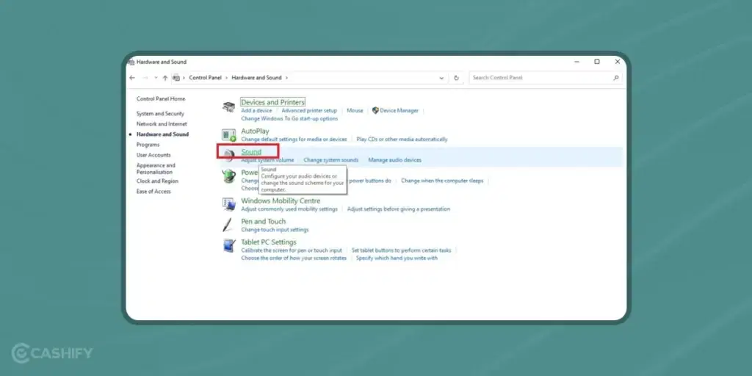This screenshot has width=752, height=376.
Task: Open User Accounts category
Action: pos(153,155)
